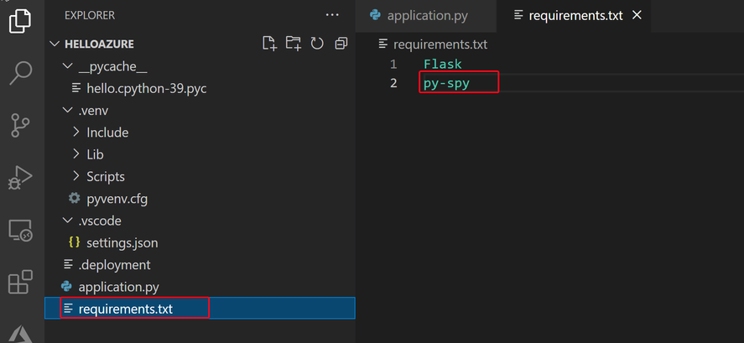The height and width of the screenshot is (343, 744).
Task: Open Explorer more actions ellipsis
Action: tap(332, 15)
